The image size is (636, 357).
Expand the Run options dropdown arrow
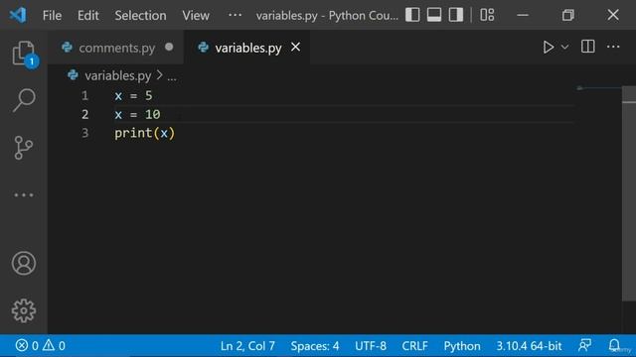[564, 48]
